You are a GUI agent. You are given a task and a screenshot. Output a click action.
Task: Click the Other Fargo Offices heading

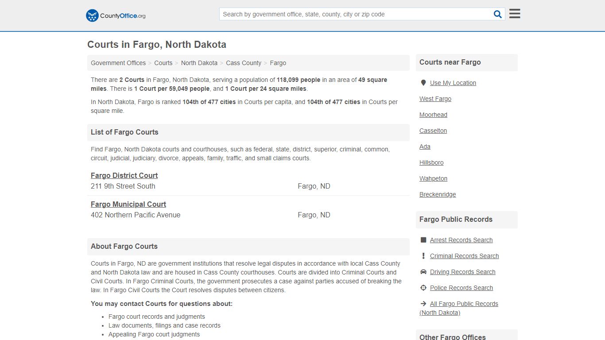click(x=453, y=337)
